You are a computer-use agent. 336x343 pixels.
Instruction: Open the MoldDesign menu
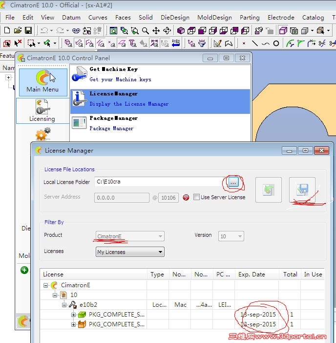click(x=214, y=18)
